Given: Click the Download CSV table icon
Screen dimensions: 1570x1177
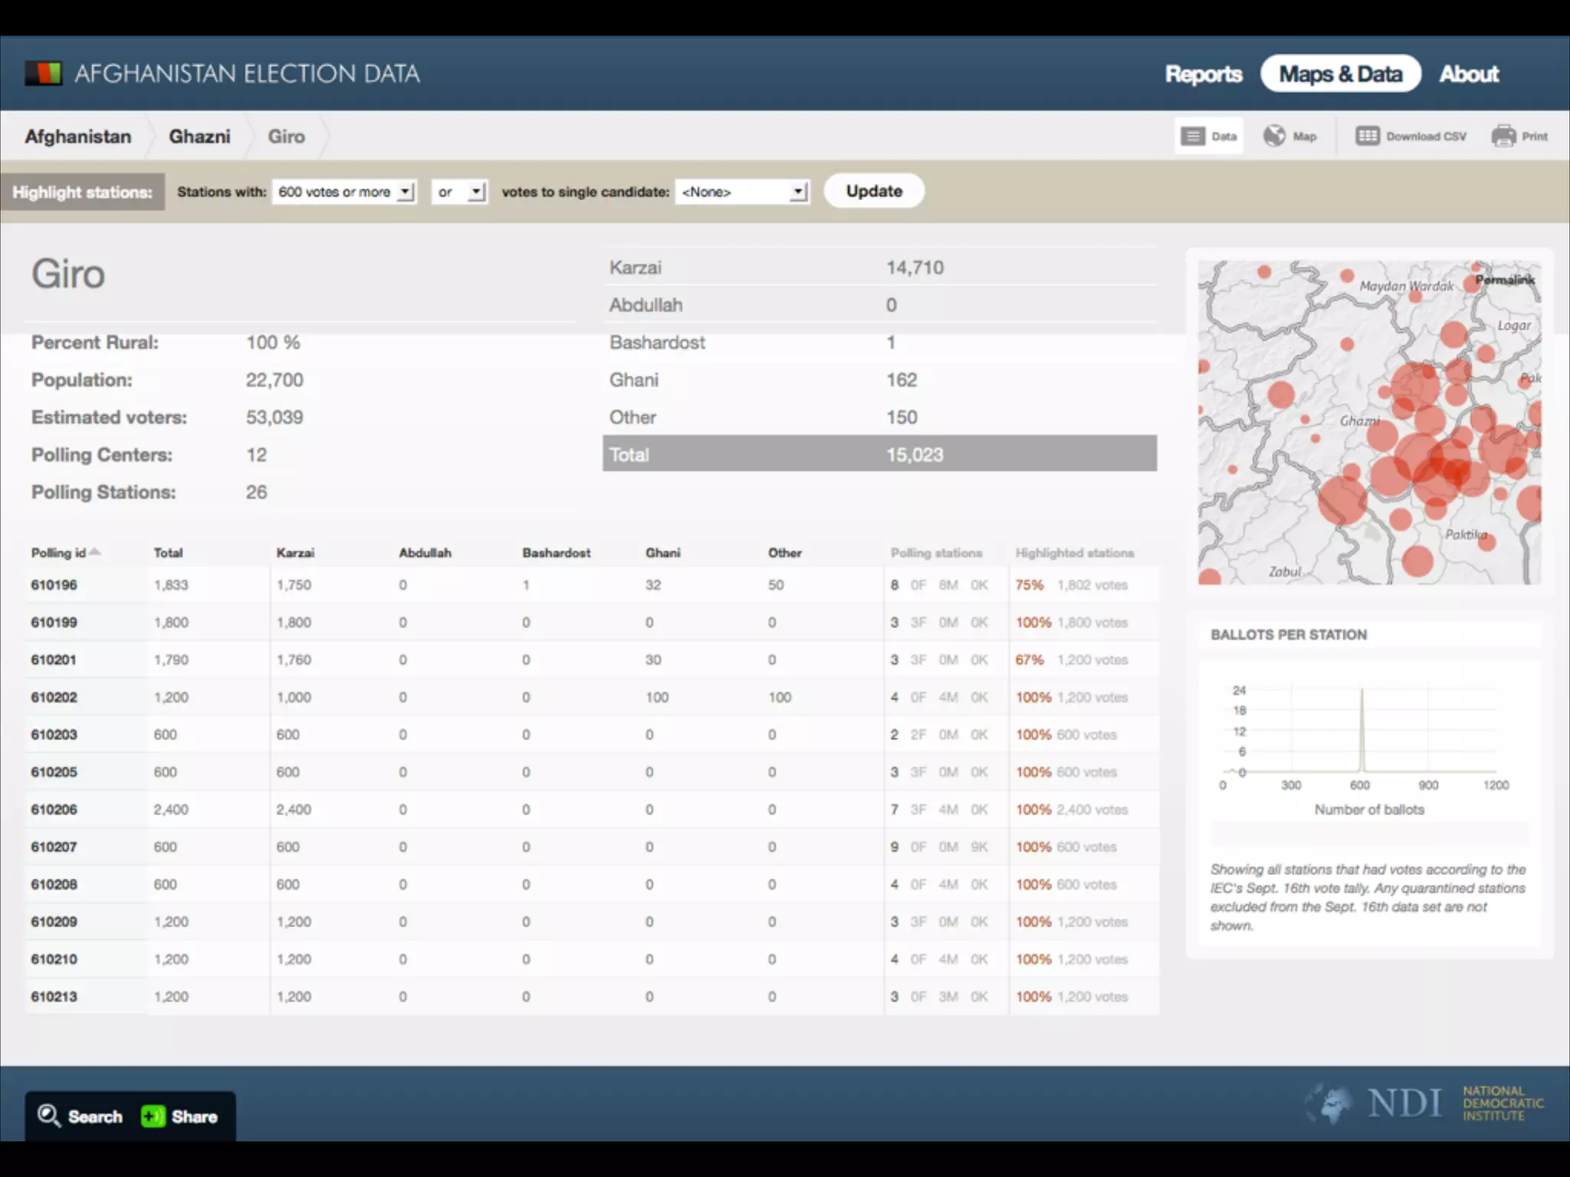Looking at the screenshot, I should coord(1367,136).
